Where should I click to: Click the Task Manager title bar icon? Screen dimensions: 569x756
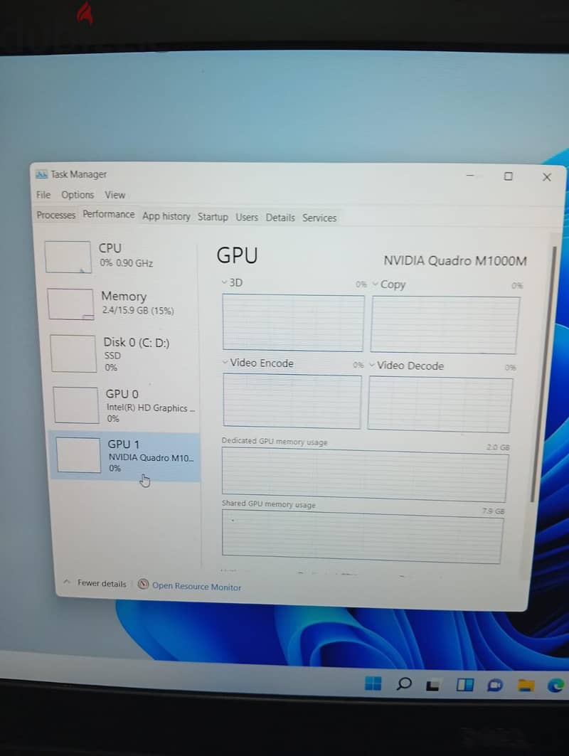(x=41, y=174)
